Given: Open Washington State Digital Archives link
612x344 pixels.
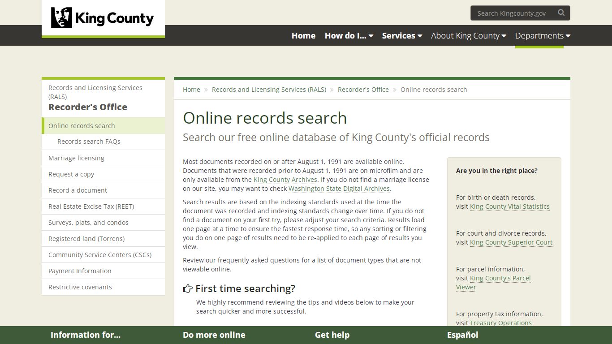Looking at the screenshot, I should tap(339, 189).
